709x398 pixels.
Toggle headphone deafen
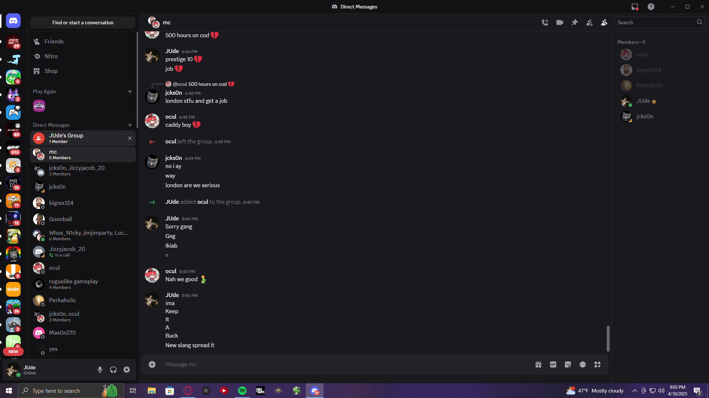113,370
